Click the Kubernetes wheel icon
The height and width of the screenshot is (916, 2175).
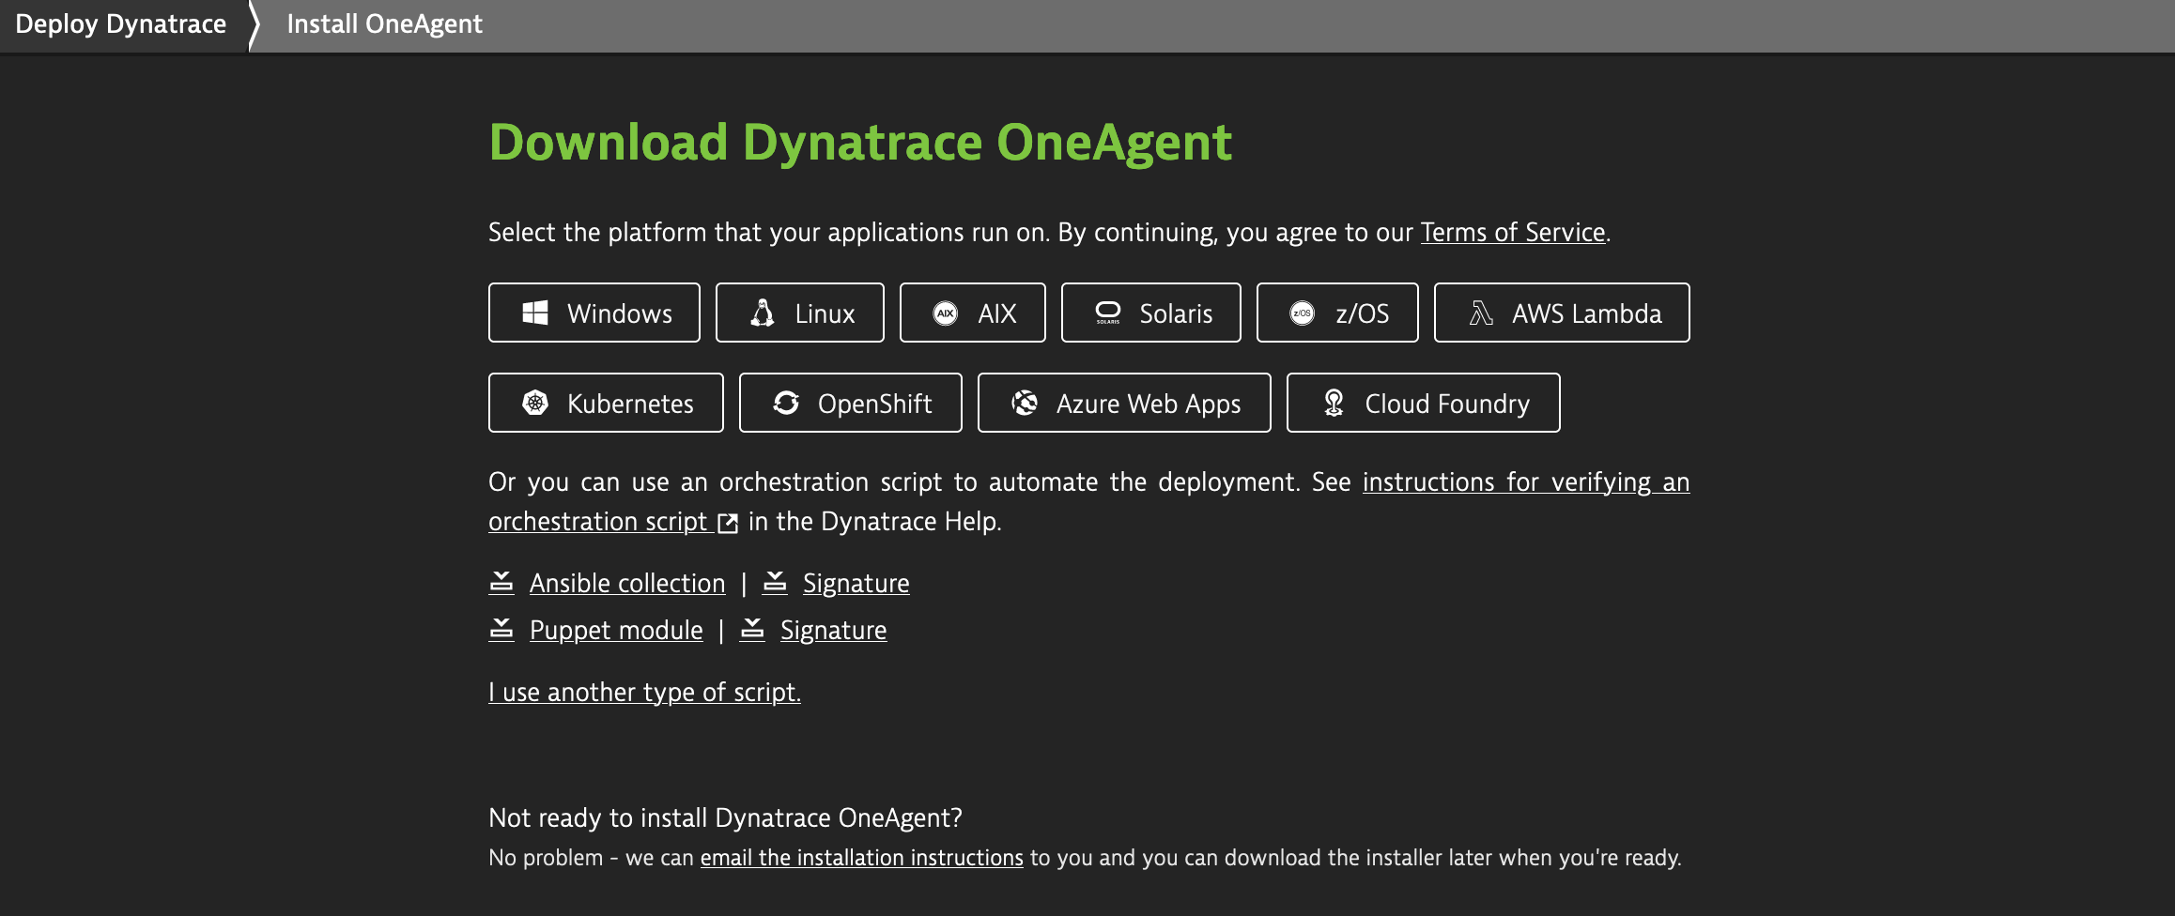[535, 403]
